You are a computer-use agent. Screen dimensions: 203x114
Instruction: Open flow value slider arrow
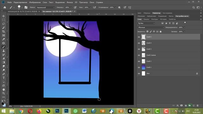tap(90, 8)
